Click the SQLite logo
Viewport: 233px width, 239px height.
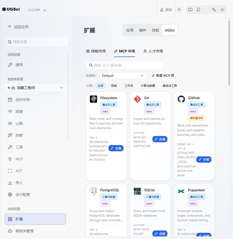click(137, 191)
